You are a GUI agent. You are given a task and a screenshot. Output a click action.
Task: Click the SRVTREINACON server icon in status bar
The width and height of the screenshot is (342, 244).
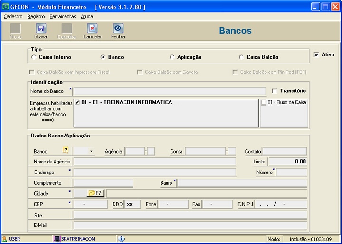pyautogui.click(x=57, y=239)
